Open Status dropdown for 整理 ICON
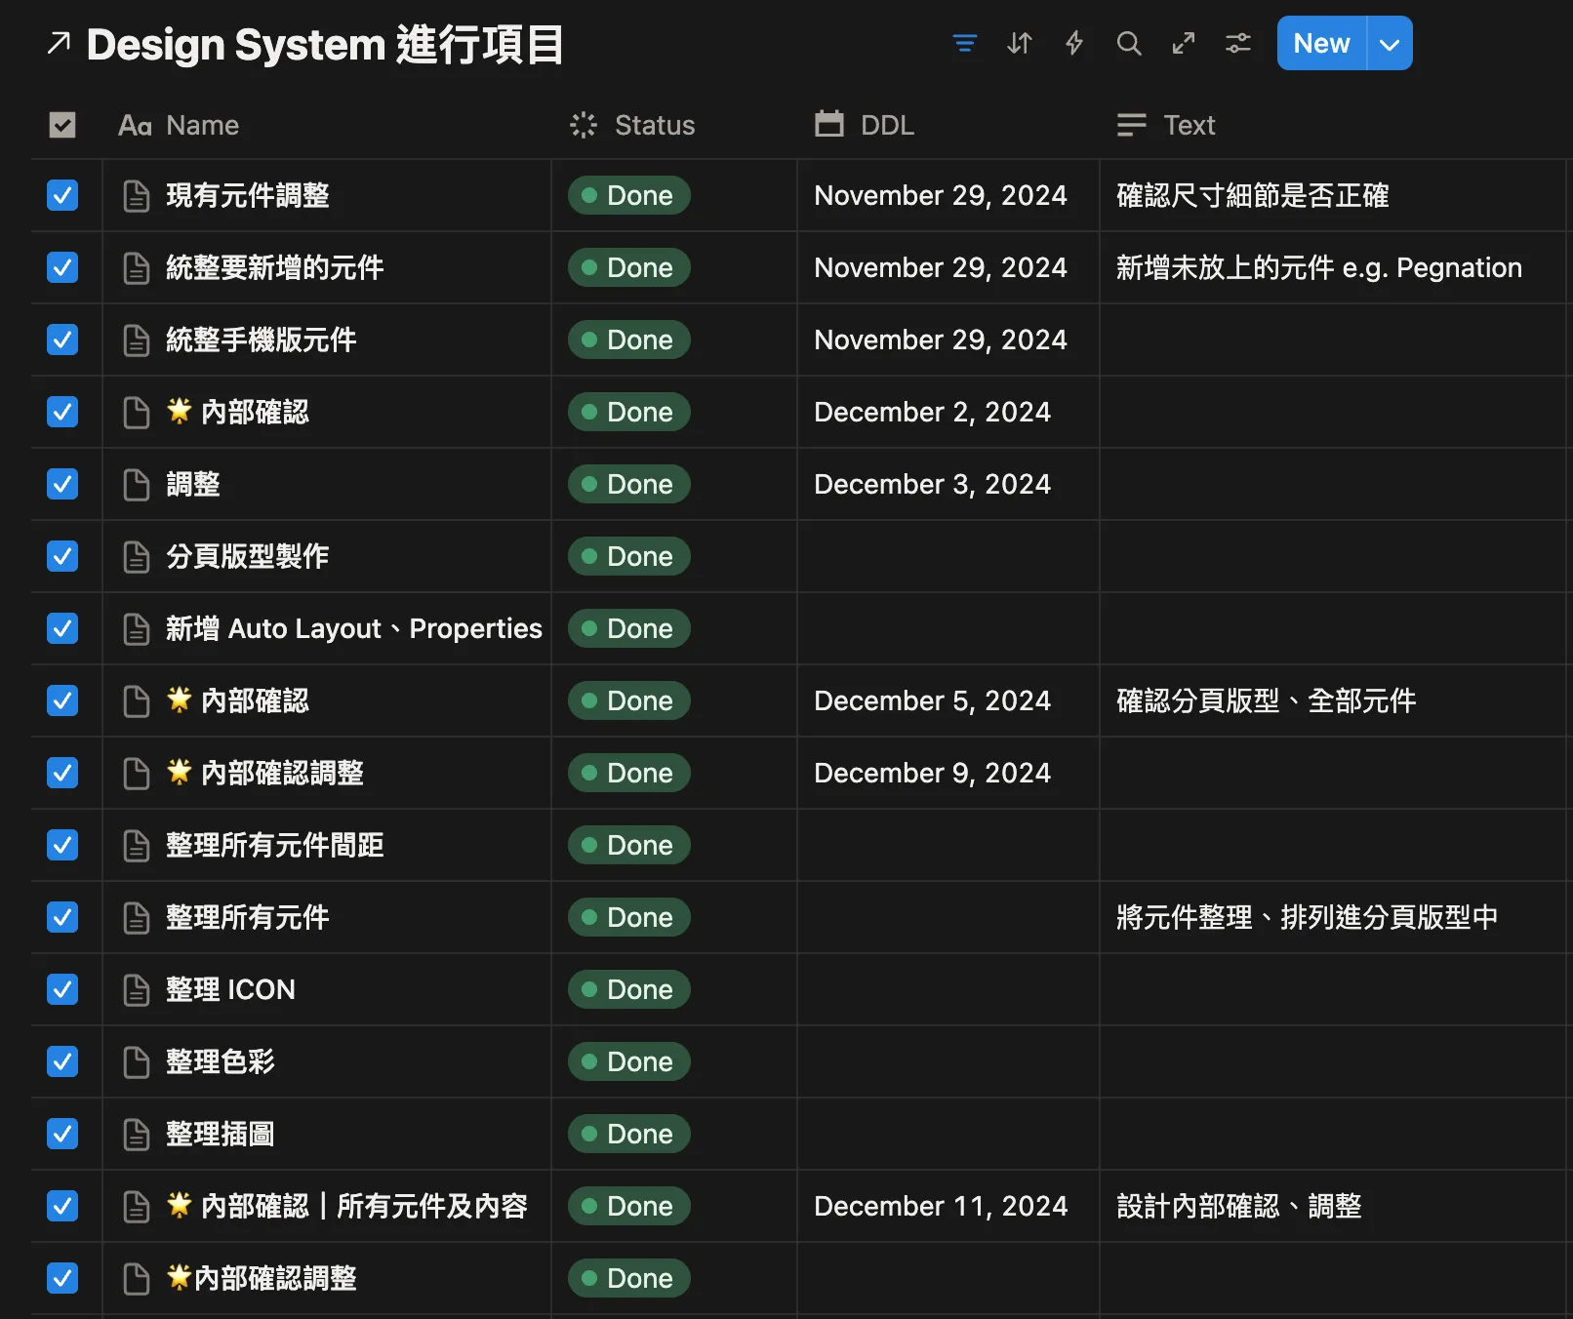Viewport: 1573px width, 1319px height. [629, 989]
